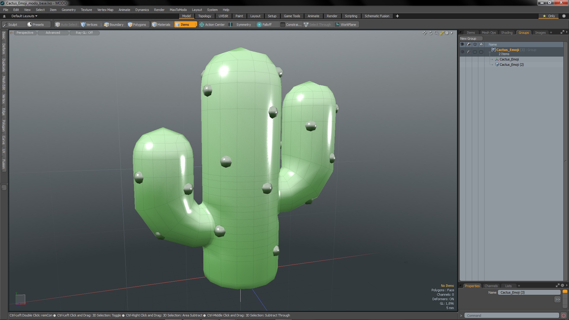Click the Add new tab plus button

pyautogui.click(x=397, y=16)
